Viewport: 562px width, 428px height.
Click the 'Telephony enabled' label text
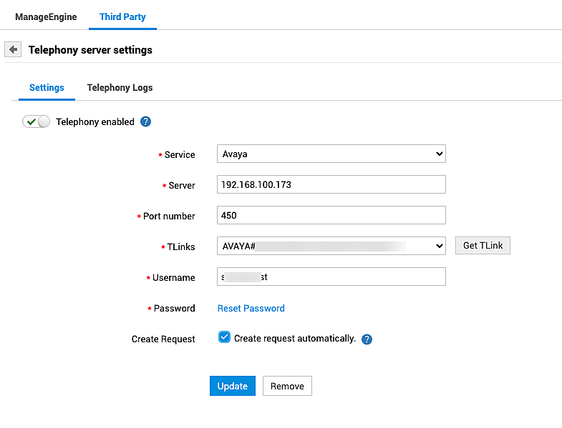(95, 122)
